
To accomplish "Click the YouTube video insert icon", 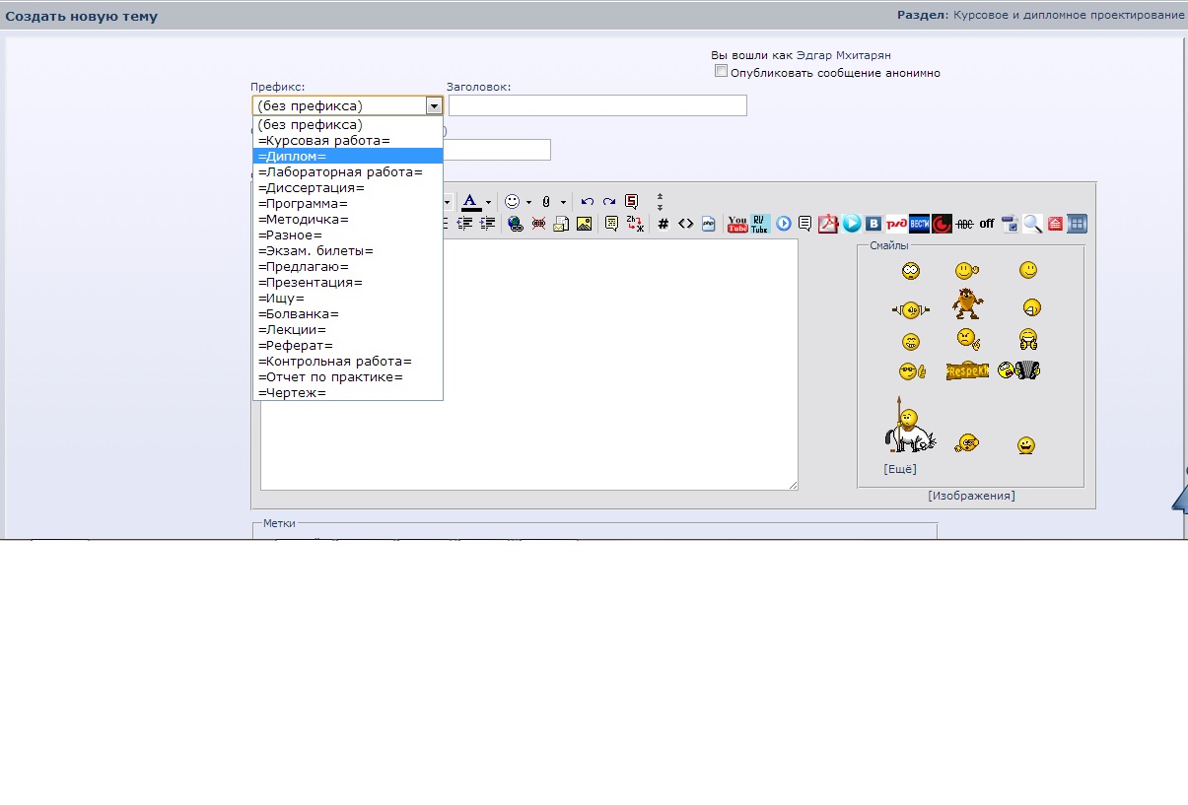I will (x=736, y=224).
